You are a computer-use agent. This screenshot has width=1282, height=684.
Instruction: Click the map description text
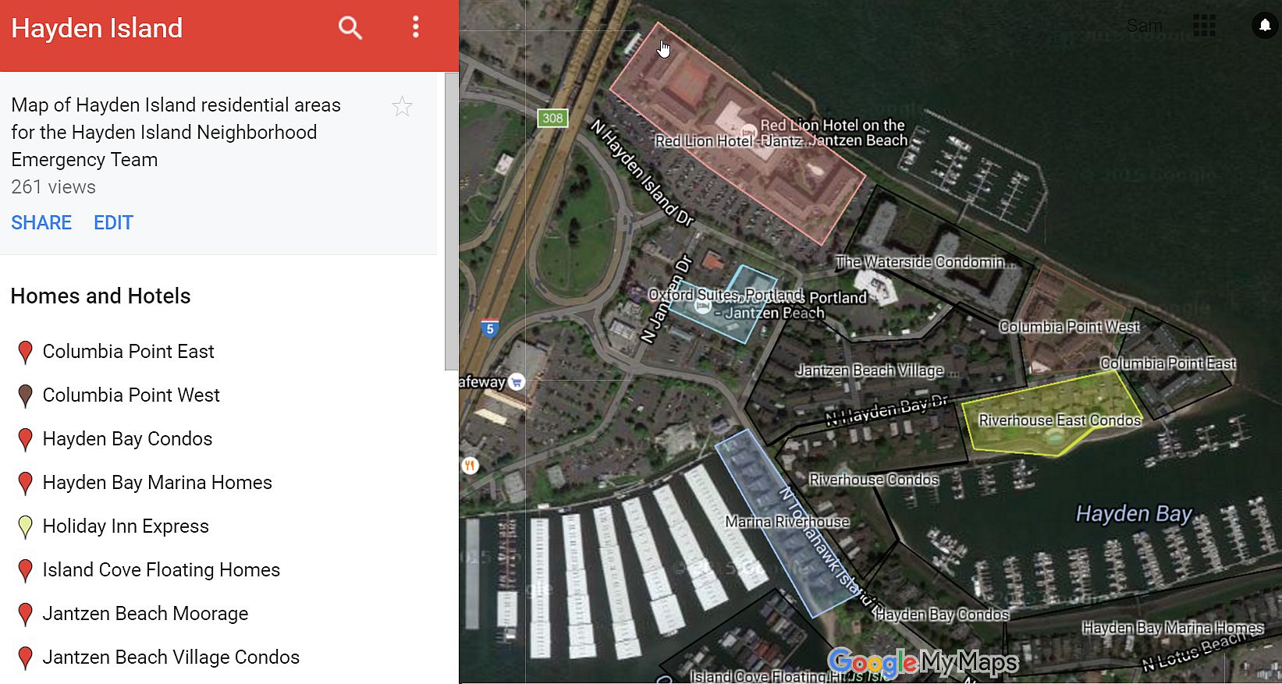click(x=176, y=133)
